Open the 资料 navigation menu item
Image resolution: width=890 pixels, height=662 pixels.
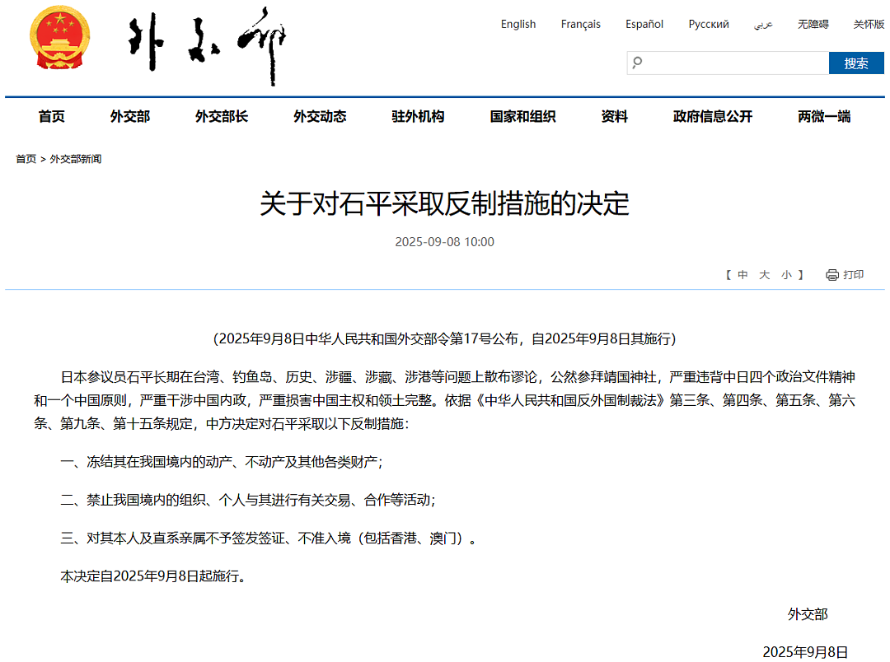614,116
